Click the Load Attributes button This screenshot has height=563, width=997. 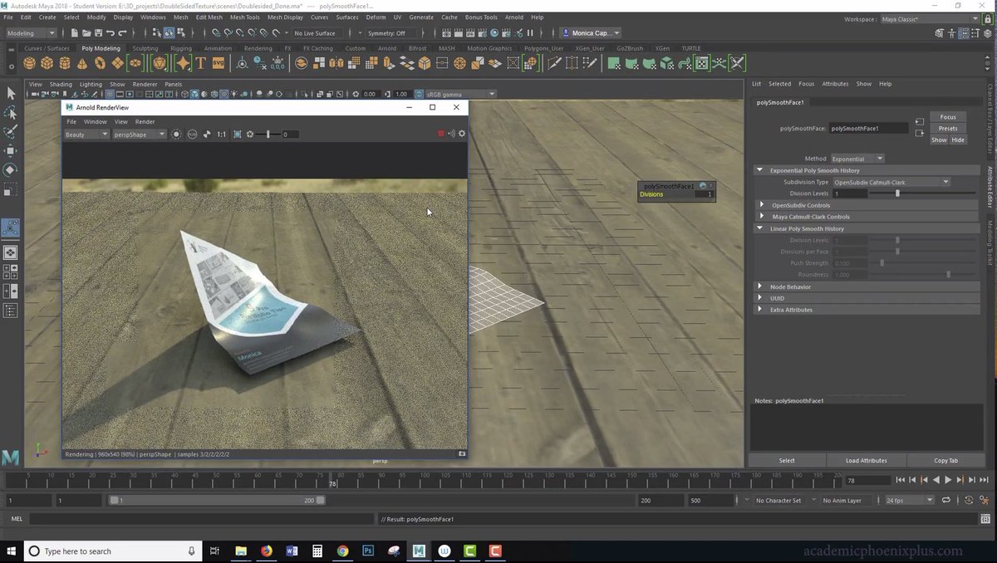tap(866, 460)
